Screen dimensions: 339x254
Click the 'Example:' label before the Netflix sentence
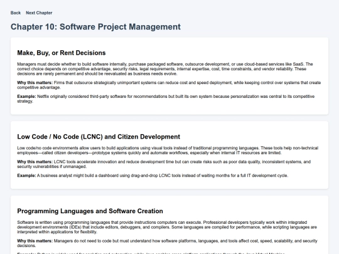26,97
